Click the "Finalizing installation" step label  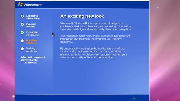[x=31, y=50]
